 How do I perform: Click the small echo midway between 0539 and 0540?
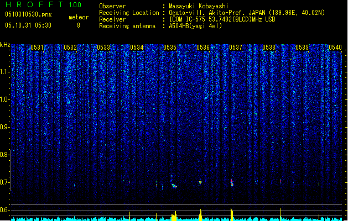pyautogui.click(x=319, y=184)
